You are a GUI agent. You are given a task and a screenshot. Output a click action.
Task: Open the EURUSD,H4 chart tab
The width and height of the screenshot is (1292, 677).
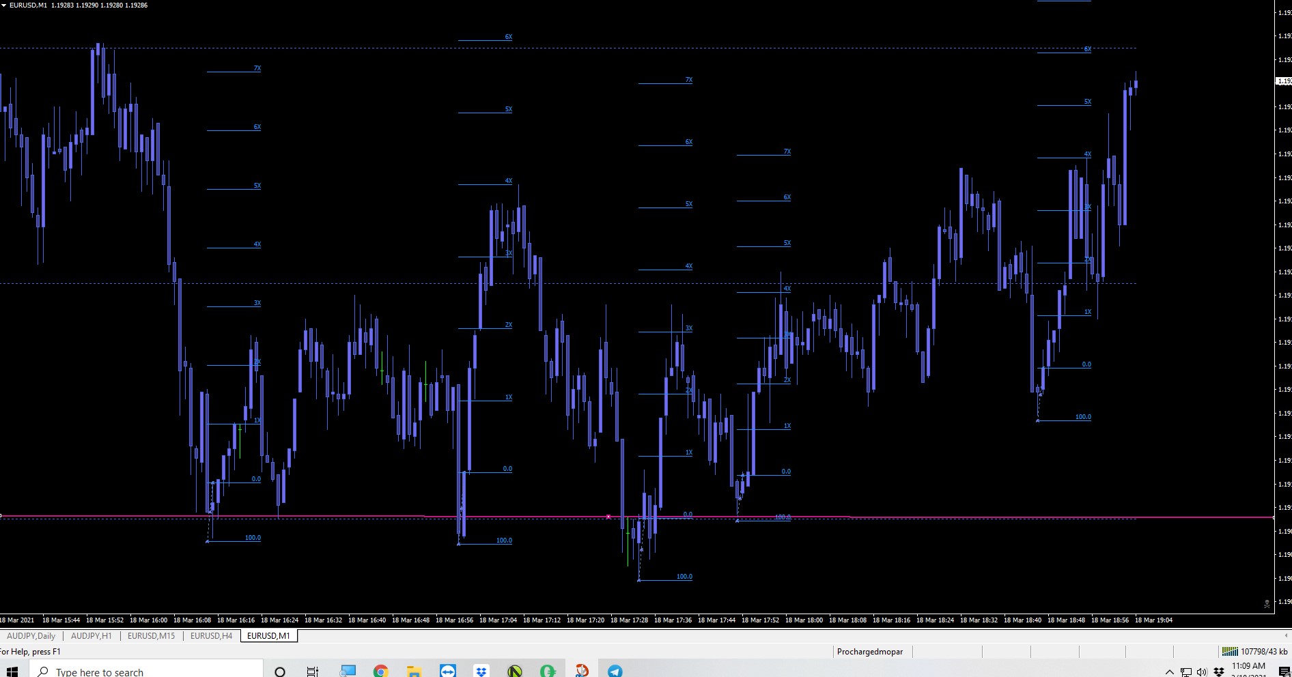(212, 636)
